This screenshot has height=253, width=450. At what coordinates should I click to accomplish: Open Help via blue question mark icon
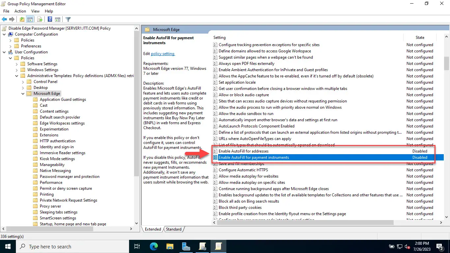(x=50, y=19)
